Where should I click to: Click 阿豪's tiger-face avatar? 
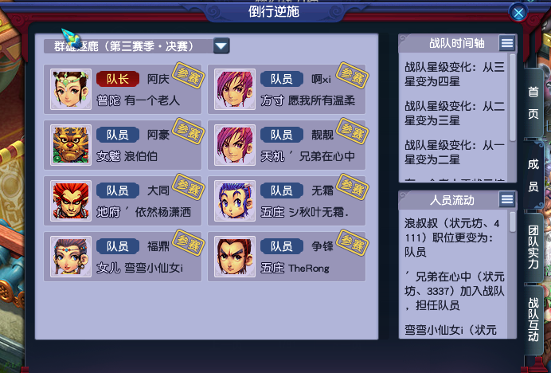tap(71, 145)
